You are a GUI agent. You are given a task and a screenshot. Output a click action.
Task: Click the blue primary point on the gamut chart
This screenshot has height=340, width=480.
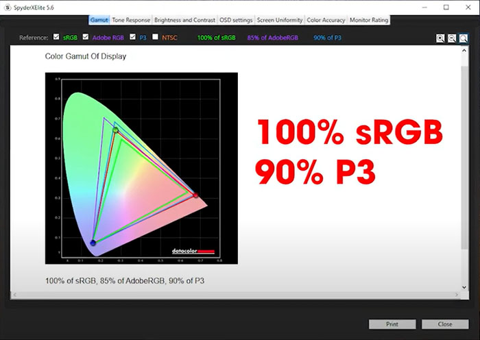click(93, 243)
